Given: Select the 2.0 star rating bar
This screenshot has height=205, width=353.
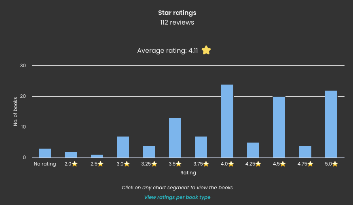Looking at the screenshot, I should [71, 155].
